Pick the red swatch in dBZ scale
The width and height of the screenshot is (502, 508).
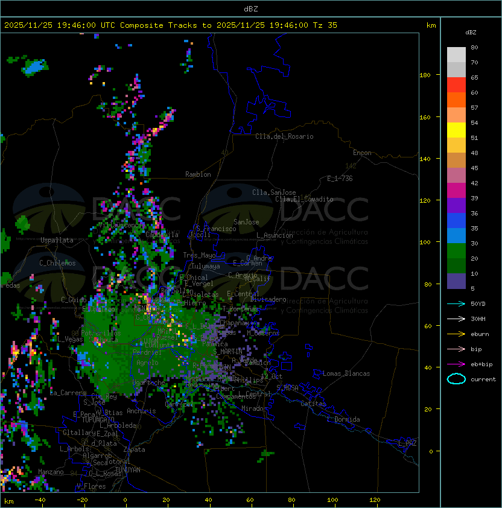point(456,85)
